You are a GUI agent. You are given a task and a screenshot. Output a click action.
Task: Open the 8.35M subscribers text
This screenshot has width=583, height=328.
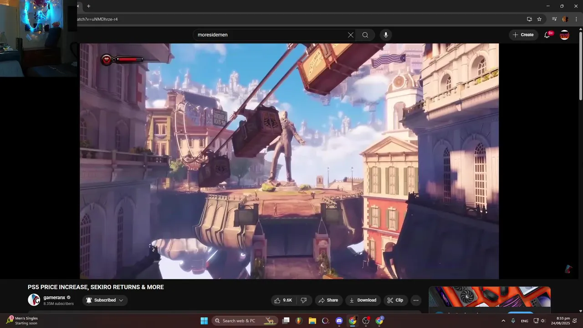coord(58,304)
